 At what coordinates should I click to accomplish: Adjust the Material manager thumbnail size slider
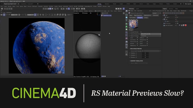pos(120,76)
